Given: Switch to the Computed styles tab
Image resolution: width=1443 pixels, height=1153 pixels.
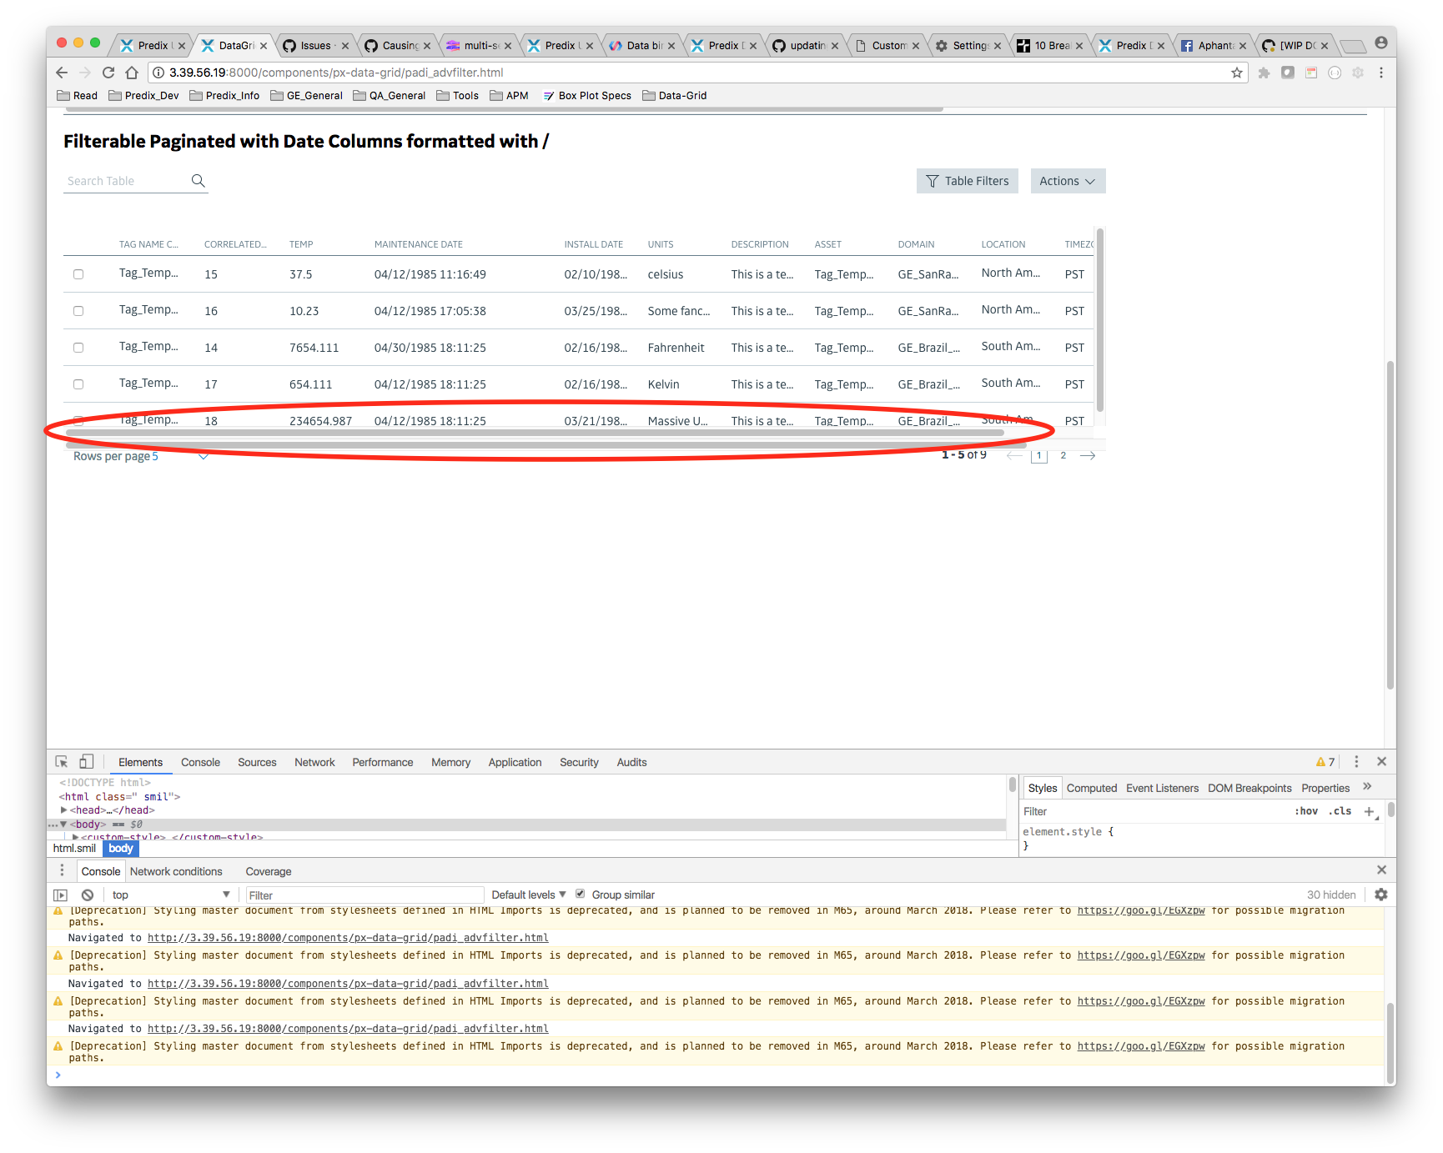Looking at the screenshot, I should tap(1092, 787).
